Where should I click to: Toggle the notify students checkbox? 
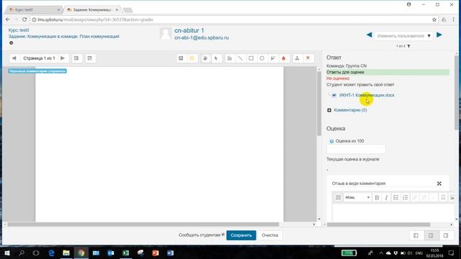click(223, 235)
